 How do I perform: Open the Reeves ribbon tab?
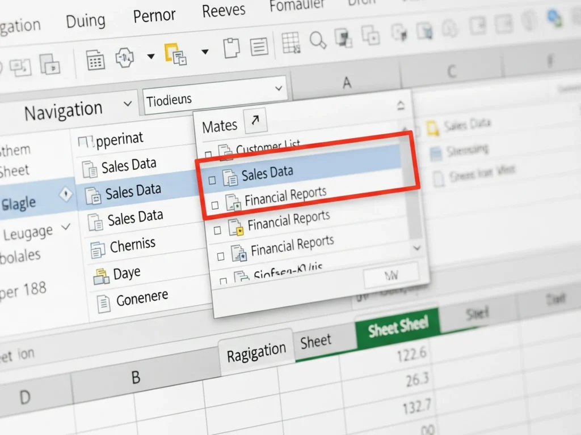pos(224,10)
